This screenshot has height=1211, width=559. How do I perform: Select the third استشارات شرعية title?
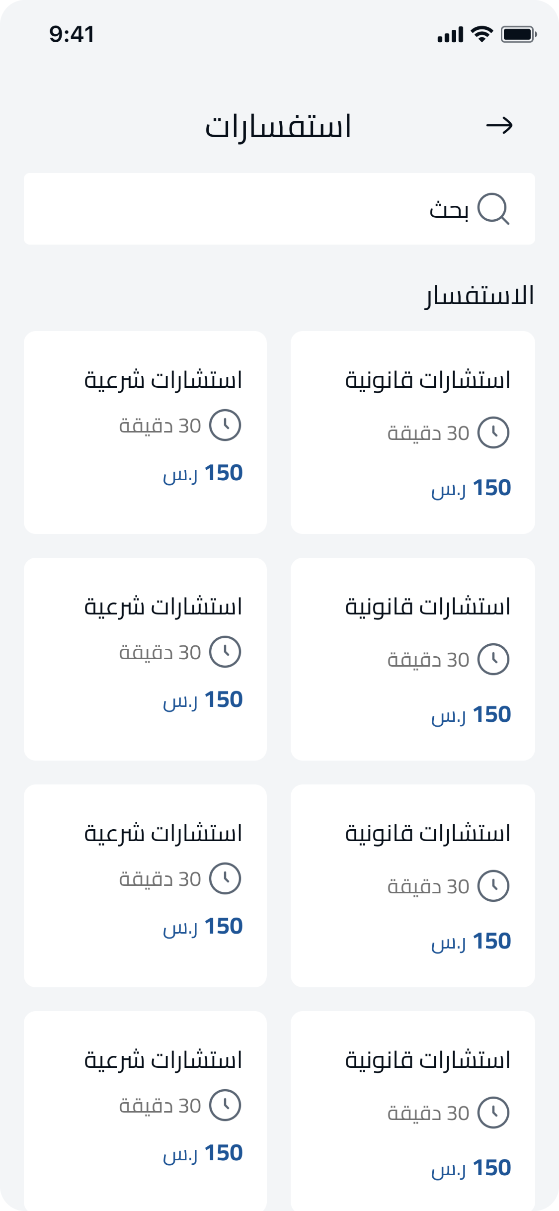[163, 834]
